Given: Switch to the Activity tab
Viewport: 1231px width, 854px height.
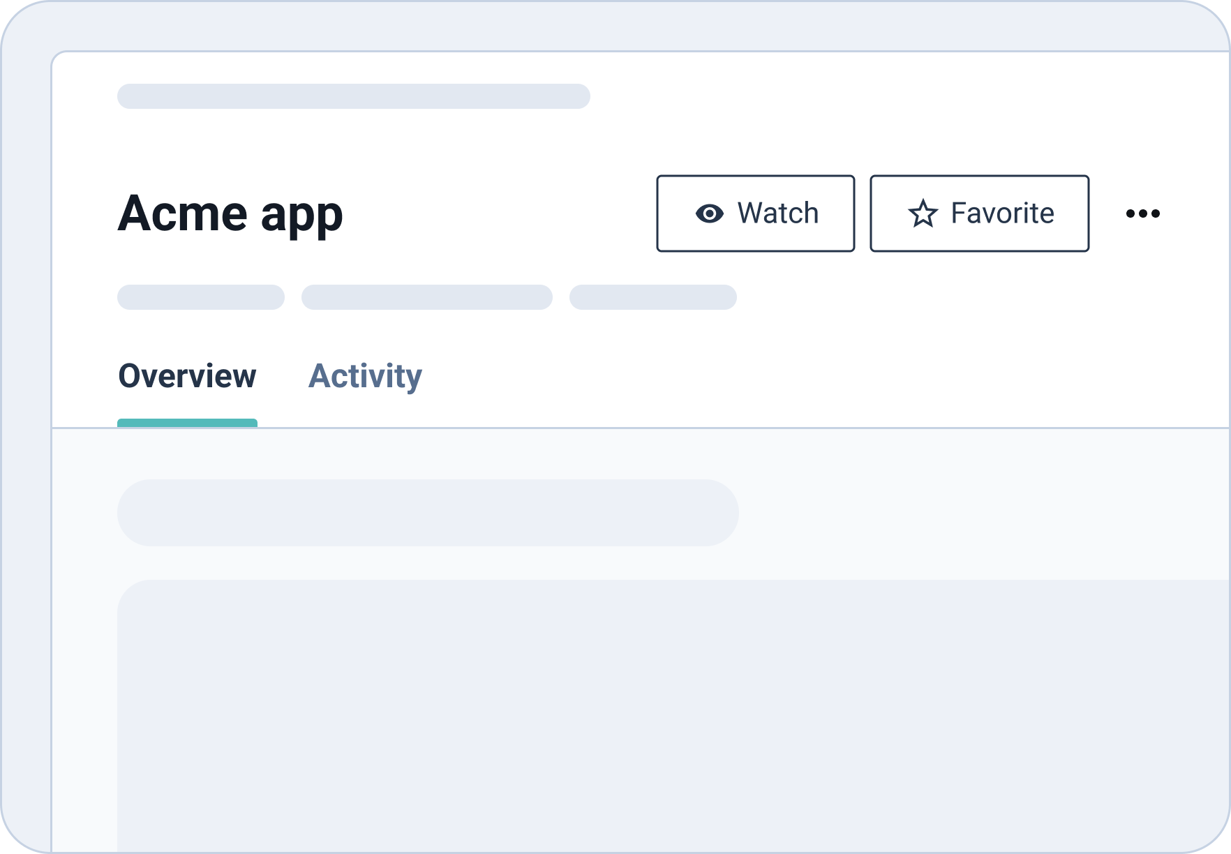Looking at the screenshot, I should pyautogui.click(x=365, y=376).
